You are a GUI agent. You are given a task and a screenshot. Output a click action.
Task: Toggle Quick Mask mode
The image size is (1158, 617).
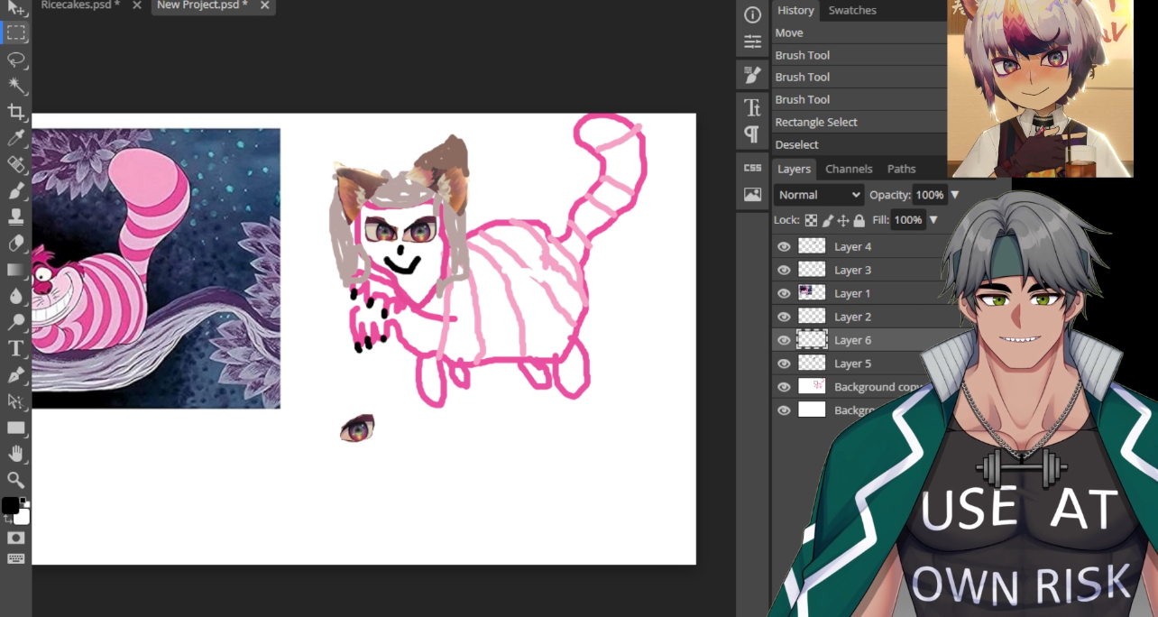[15, 538]
